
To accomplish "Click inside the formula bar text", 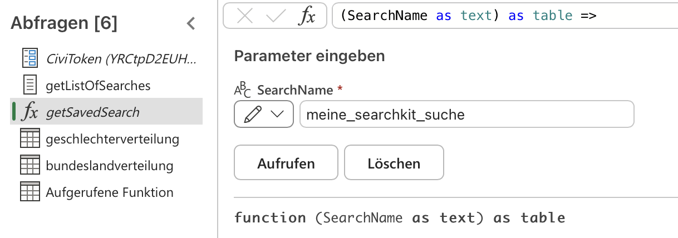I will click(501, 16).
